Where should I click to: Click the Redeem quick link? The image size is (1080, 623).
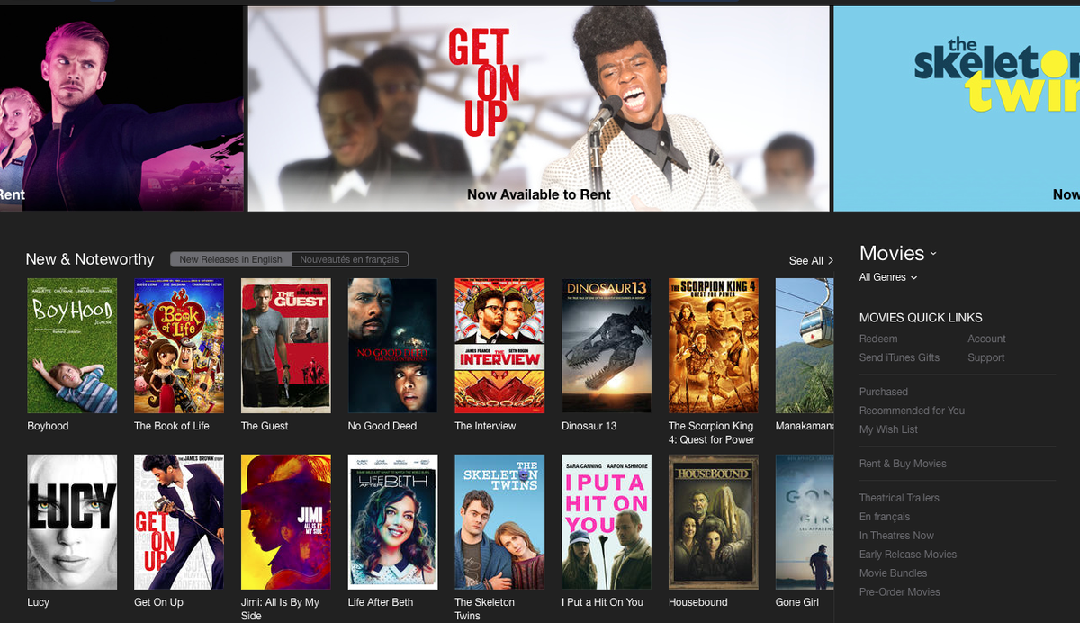coord(878,339)
